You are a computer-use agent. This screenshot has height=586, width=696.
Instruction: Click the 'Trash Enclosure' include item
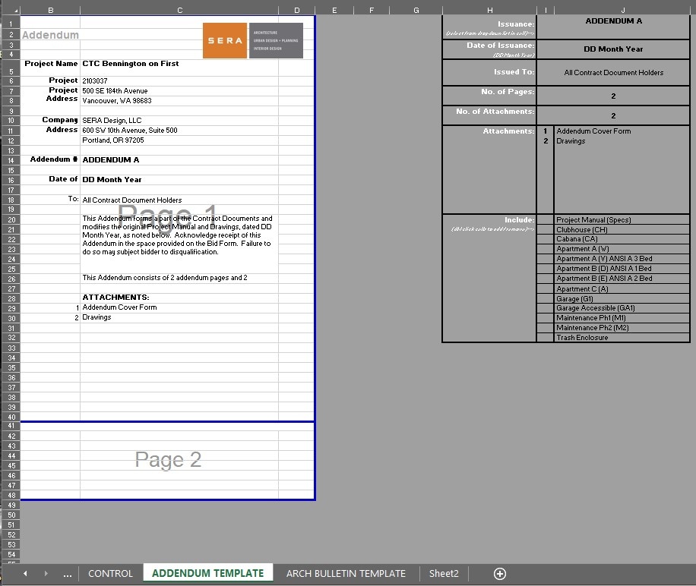tap(622, 337)
